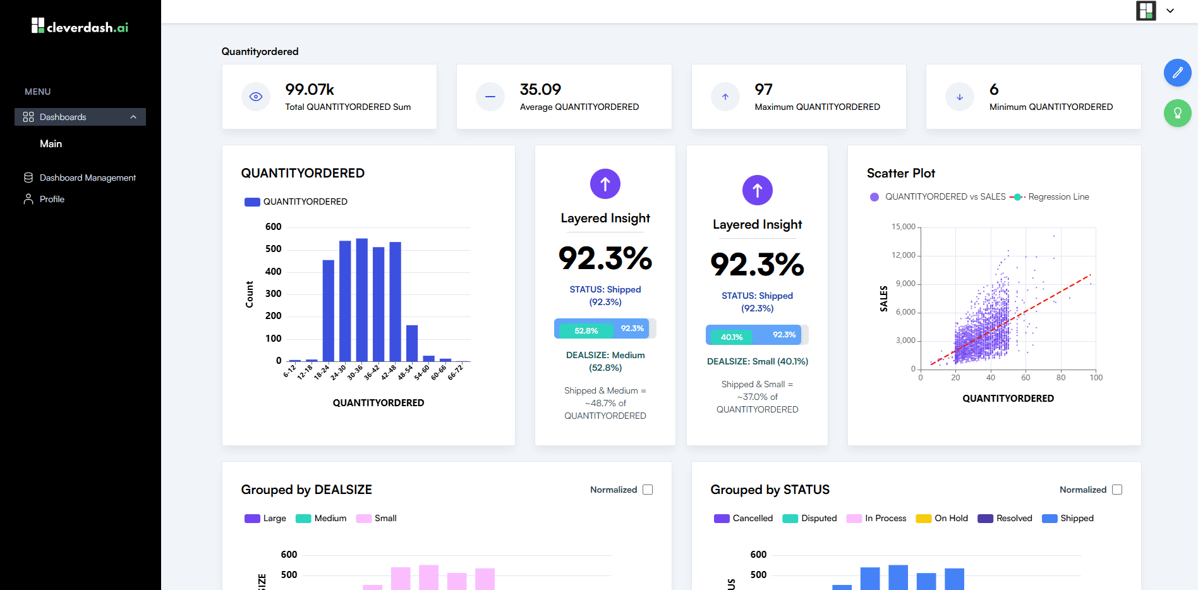Click the 52.8% progress bar segment
This screenshot has width=1198, height=590.
coord(586,330)
